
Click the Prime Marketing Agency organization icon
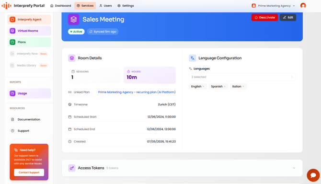tap(253, 6)
